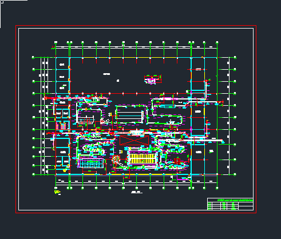Click the small white square marker in the large room

click(x=118, y=81)
